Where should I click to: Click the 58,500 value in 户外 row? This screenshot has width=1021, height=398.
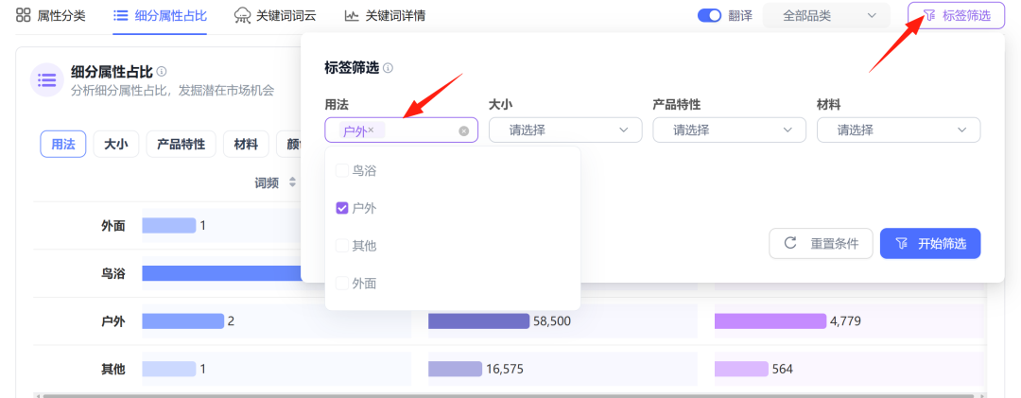[x=552, y=321]
